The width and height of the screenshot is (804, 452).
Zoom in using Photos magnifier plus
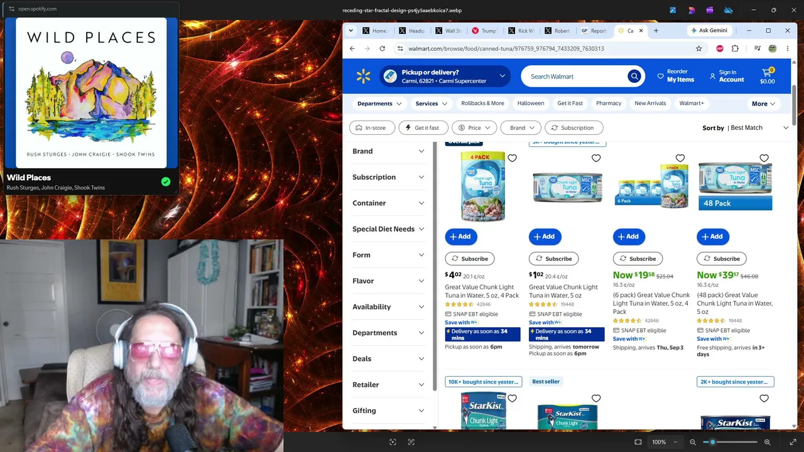tap(767, 442)
